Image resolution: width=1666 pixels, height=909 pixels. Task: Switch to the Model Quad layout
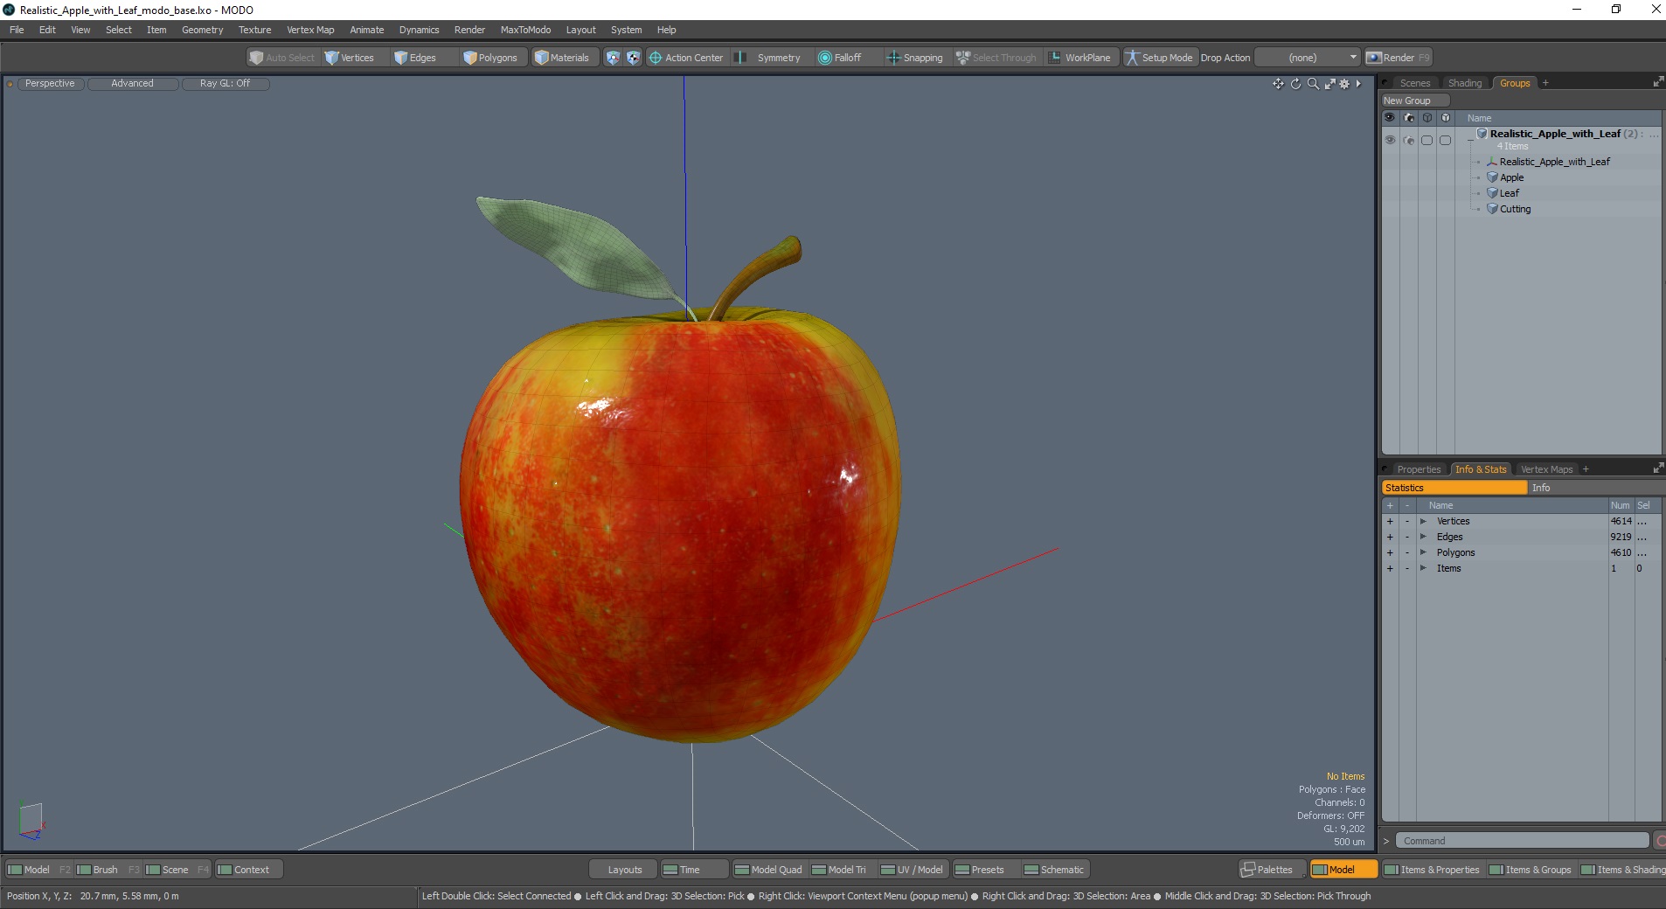[768, 870]
